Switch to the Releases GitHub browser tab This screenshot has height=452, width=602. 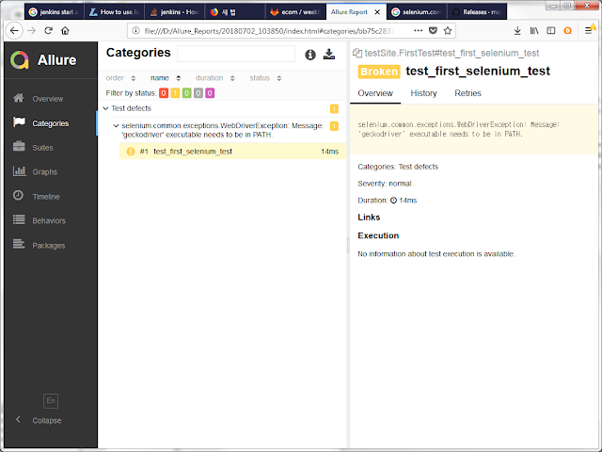(477, 12)
